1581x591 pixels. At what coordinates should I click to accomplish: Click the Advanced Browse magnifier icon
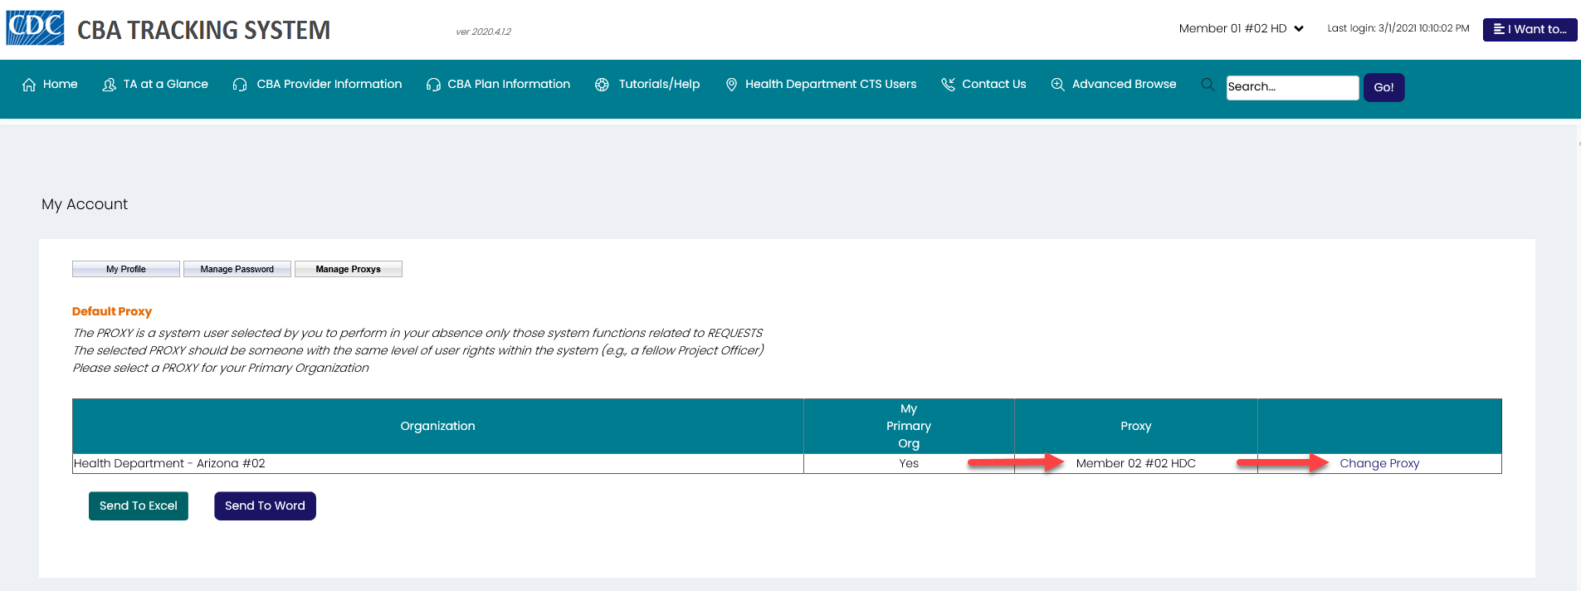point(1057,85)
